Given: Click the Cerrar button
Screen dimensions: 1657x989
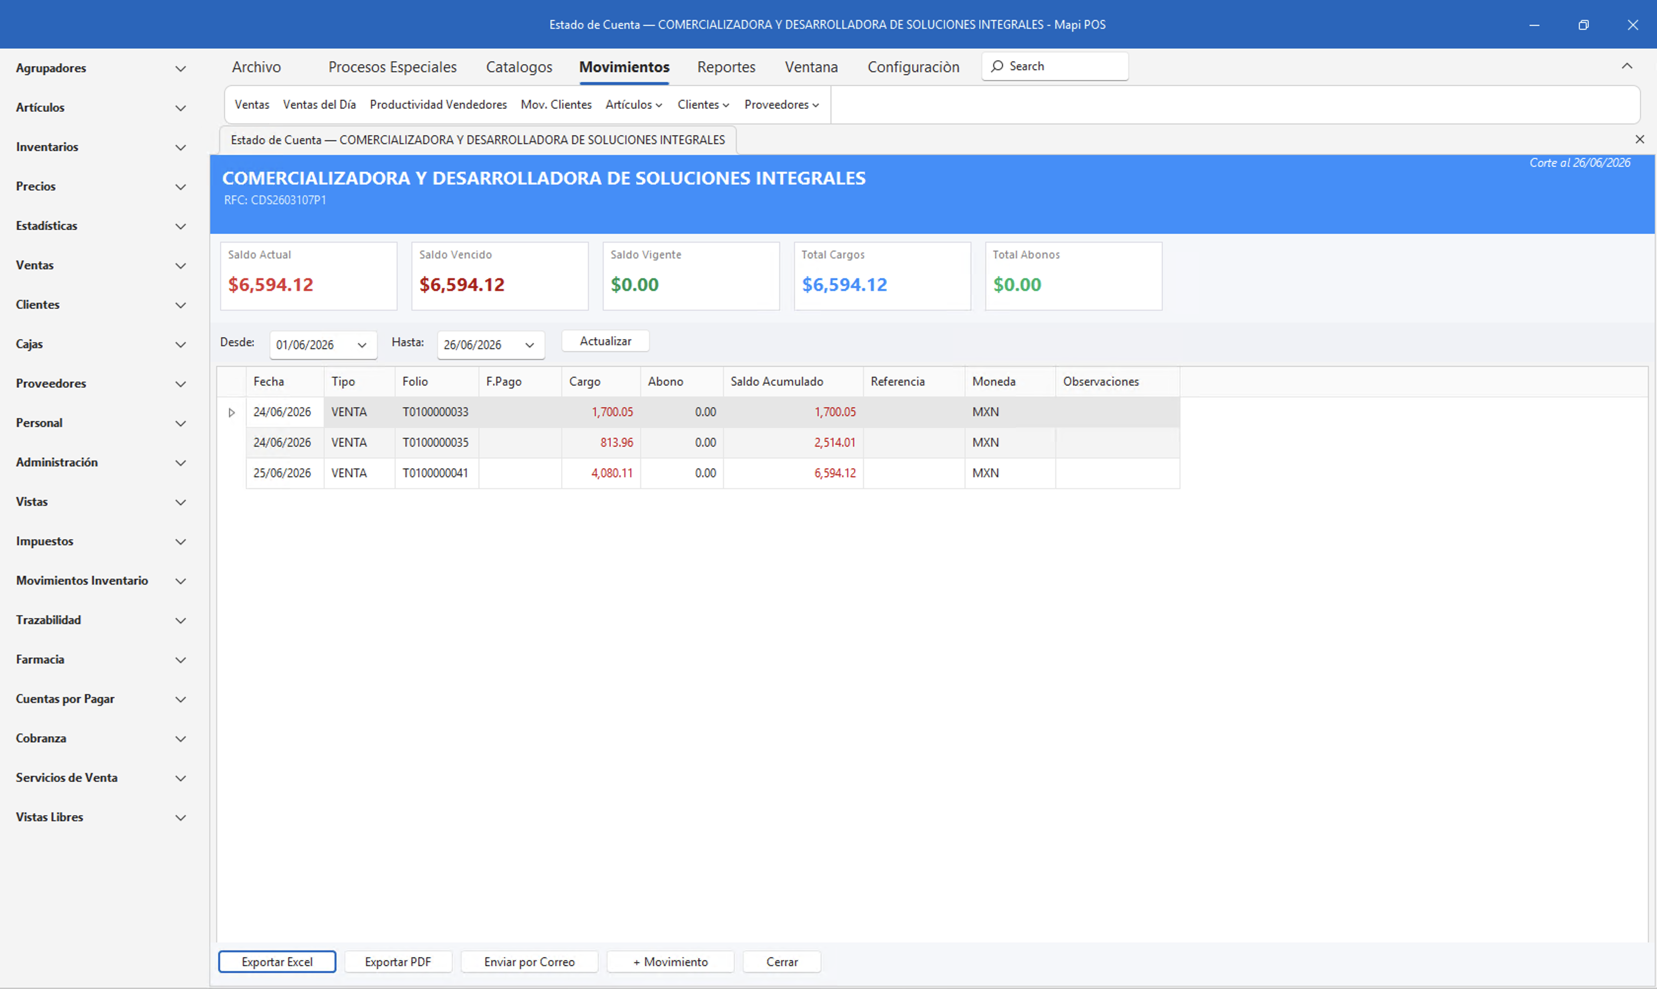Looking at the screenshot, I should pyautogui.click(x=782, y=962).
